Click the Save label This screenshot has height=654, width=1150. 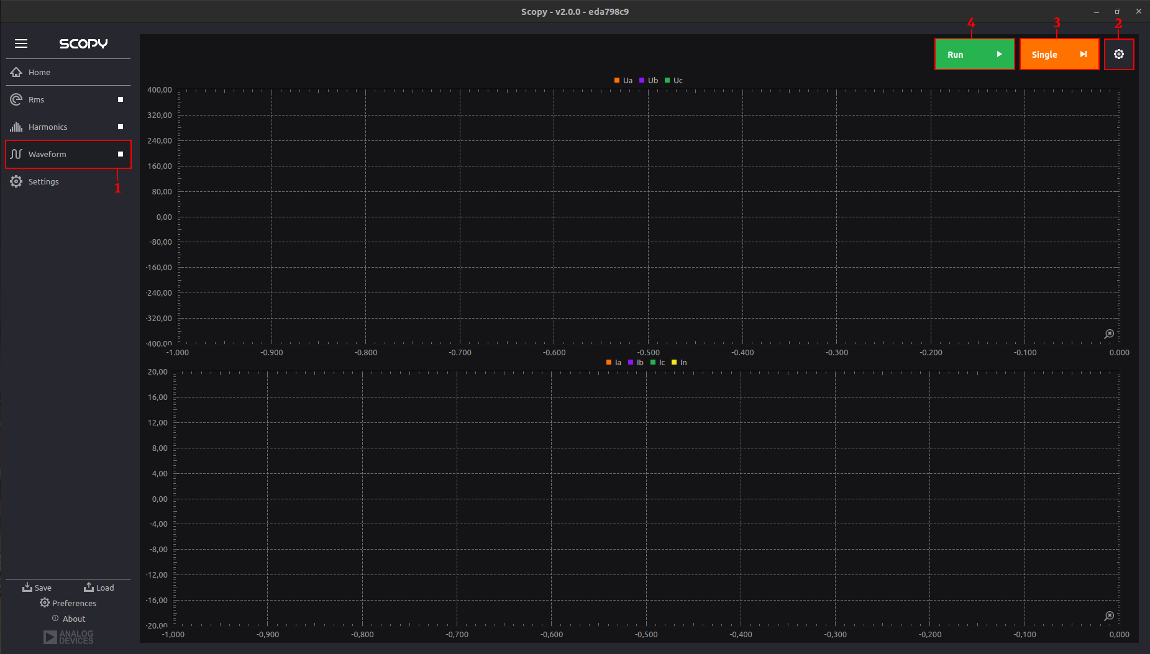43,588
